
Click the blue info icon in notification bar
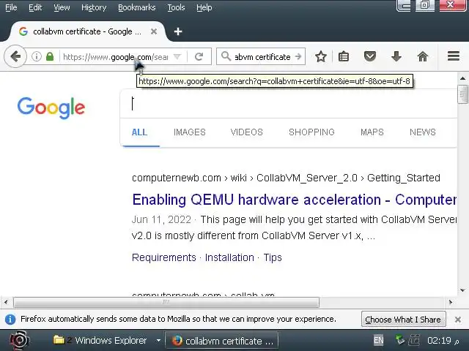[x=10, y=320]
